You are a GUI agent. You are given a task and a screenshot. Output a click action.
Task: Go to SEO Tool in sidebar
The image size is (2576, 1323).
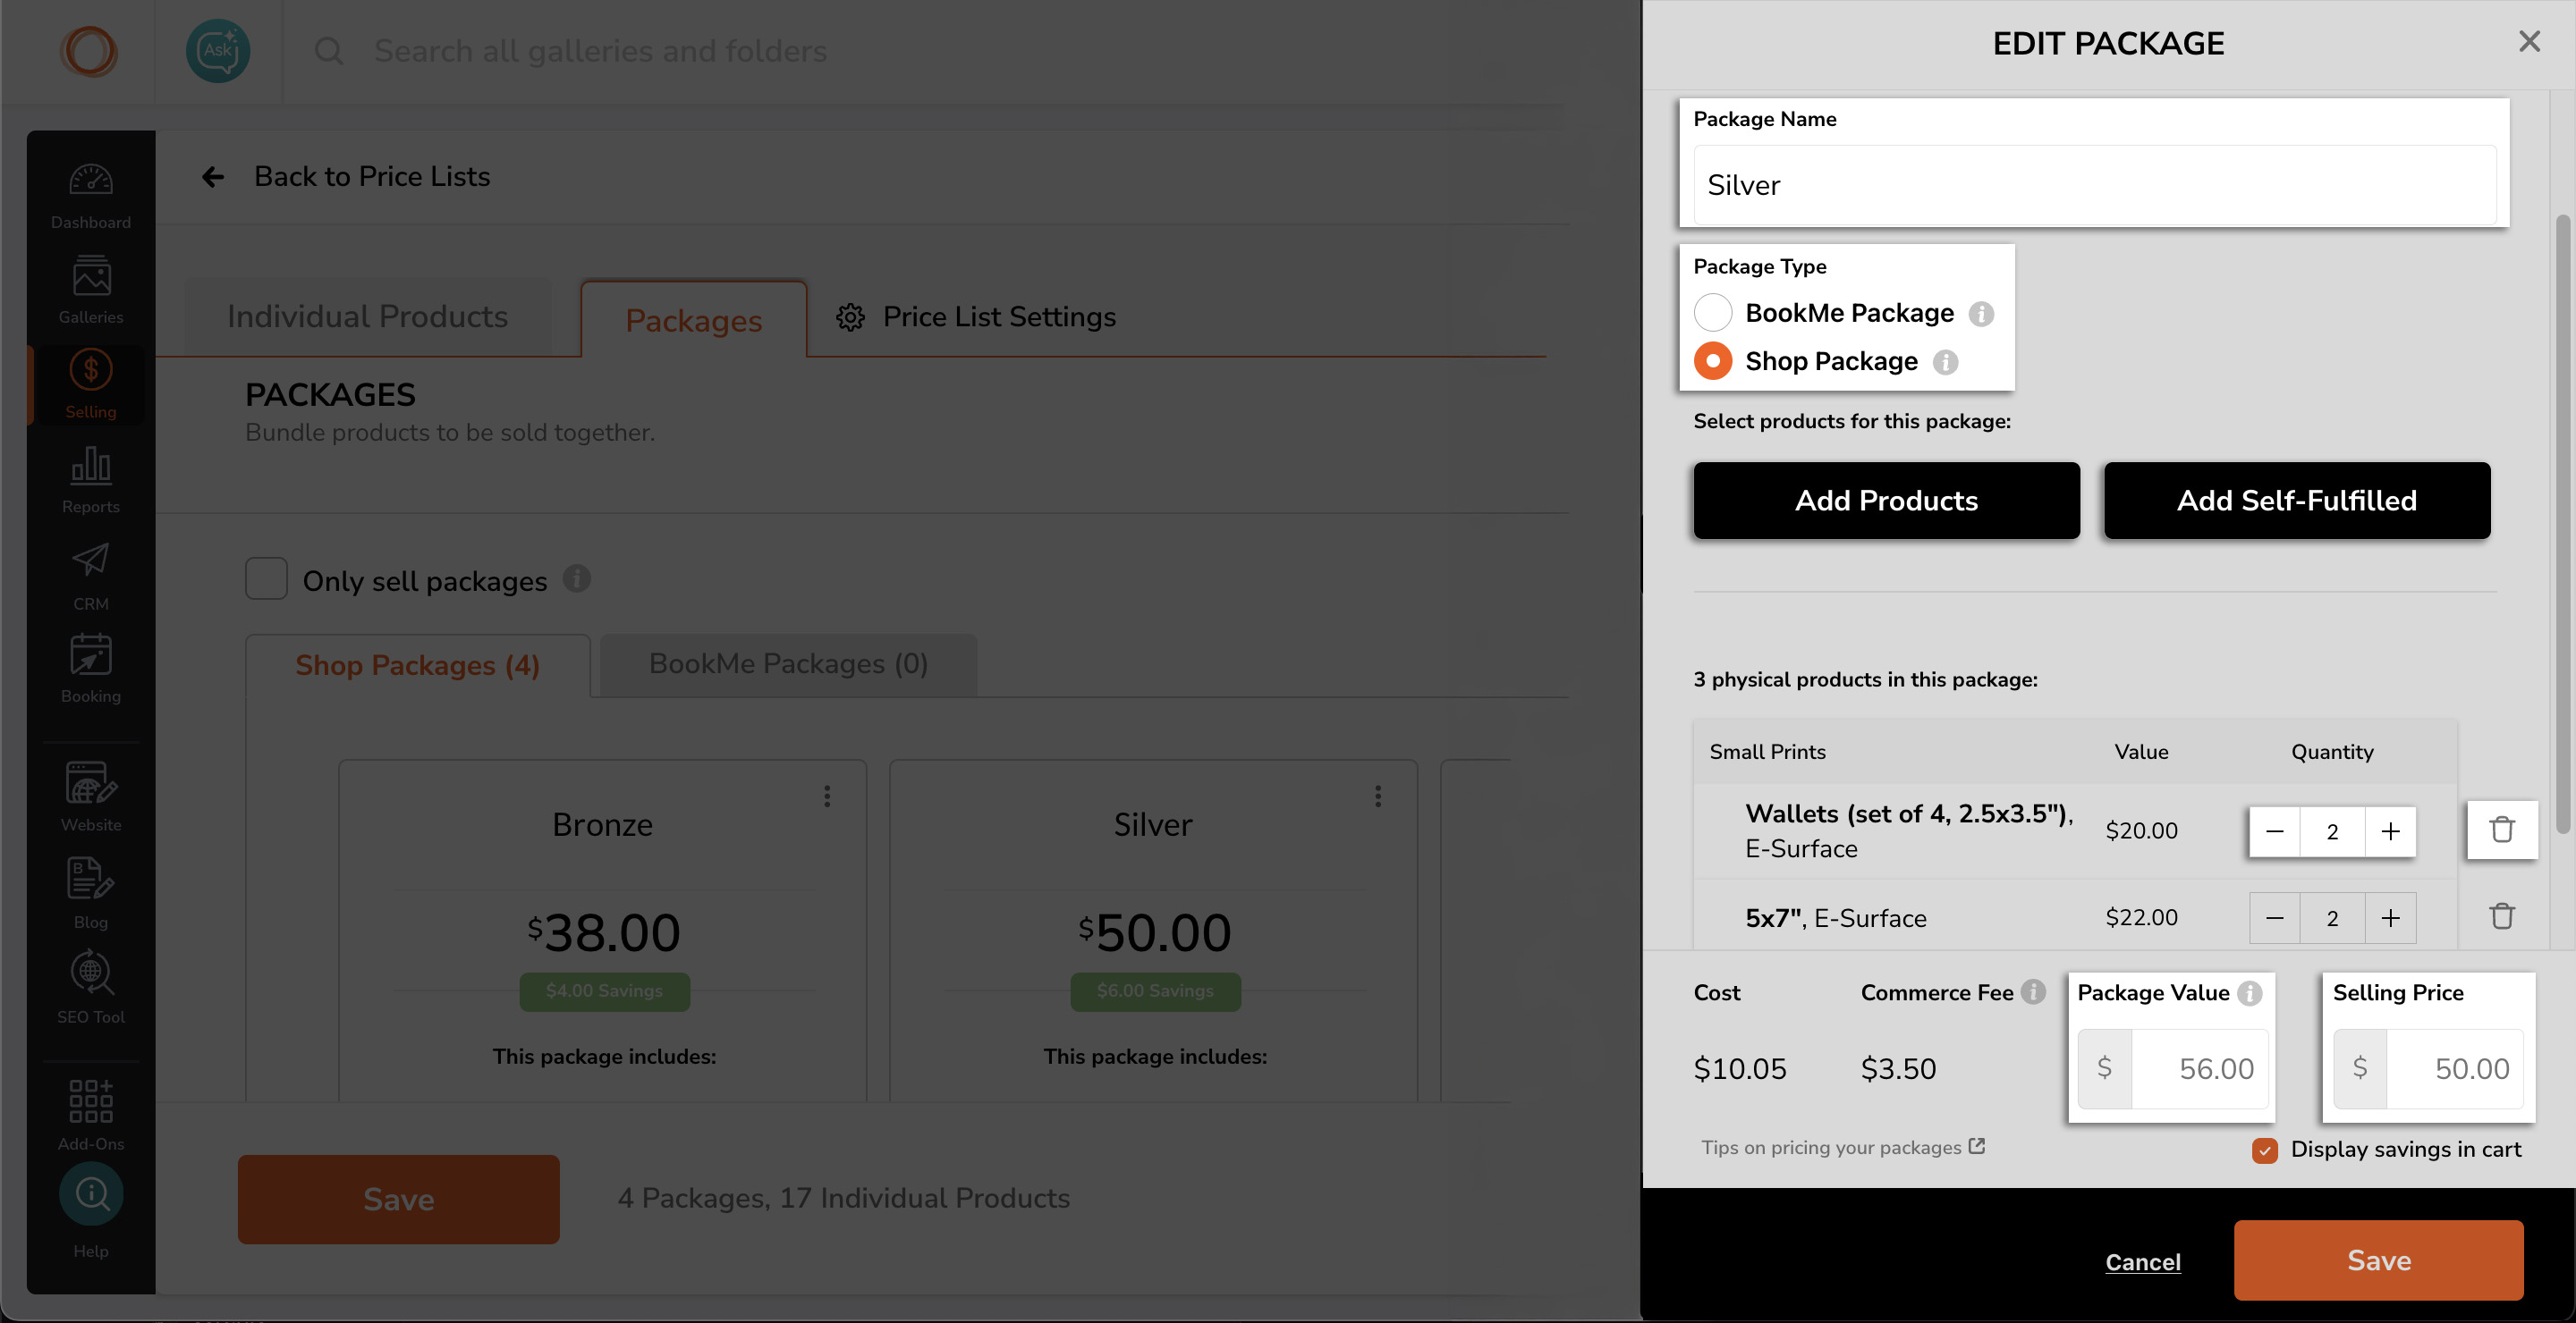(90, 987)
